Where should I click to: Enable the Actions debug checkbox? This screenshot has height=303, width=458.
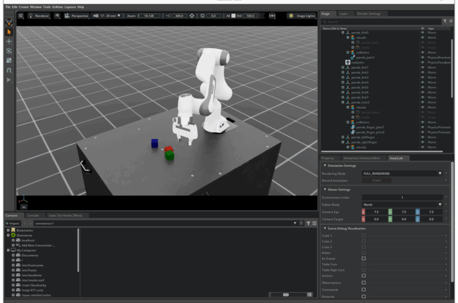363,275
